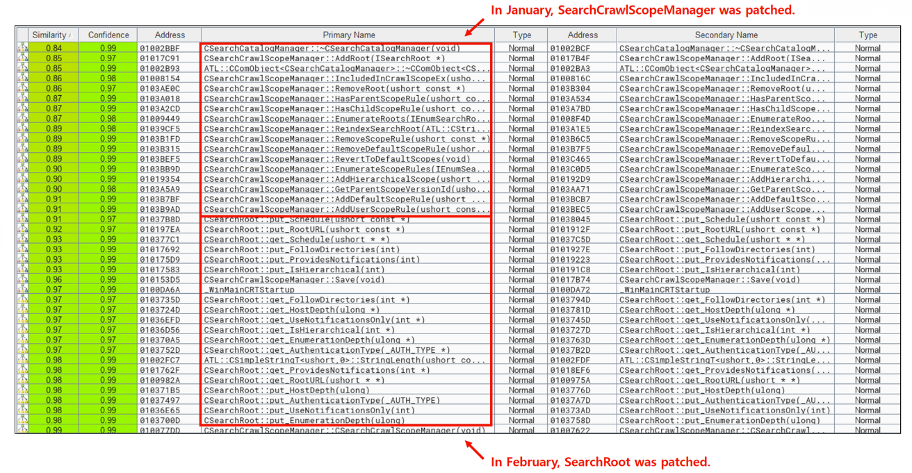Click the row icon for _WinMainCRTStartup
This screenshot has width=912, height=473.
pos(22,290)
